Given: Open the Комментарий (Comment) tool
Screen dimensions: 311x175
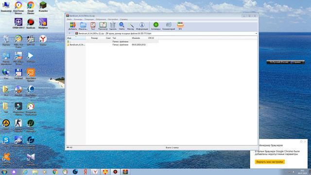Looking at the screenshot, I should pyautogui.click(x=169, y=26).
